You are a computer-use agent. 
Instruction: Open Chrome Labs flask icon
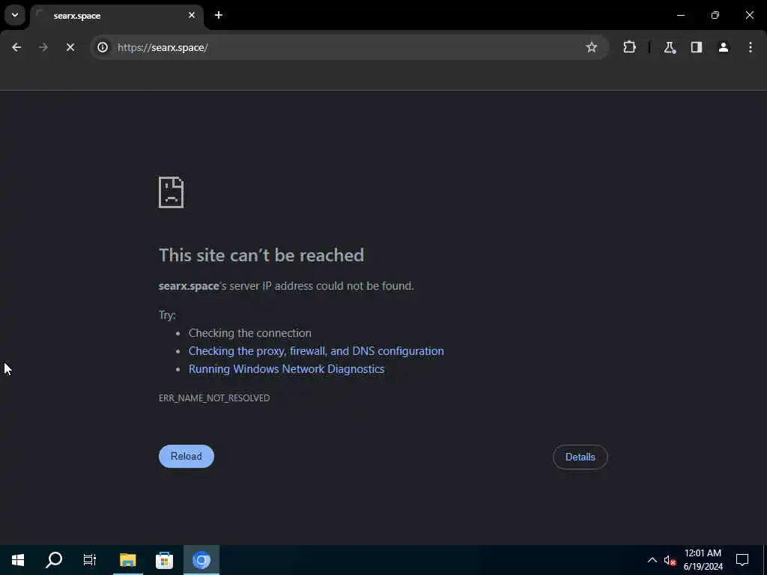pos(669,47)
